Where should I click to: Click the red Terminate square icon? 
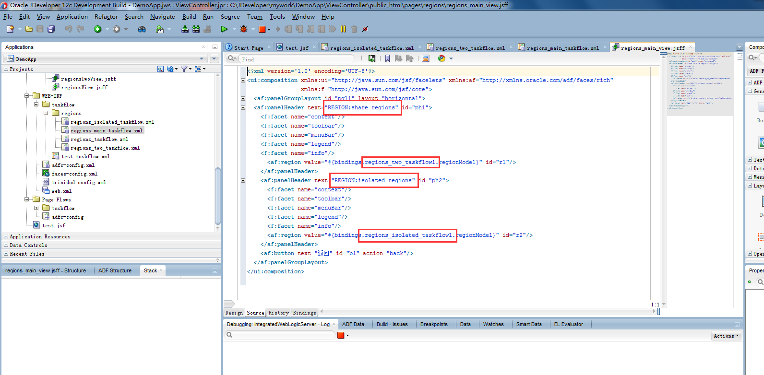point(262,29)
